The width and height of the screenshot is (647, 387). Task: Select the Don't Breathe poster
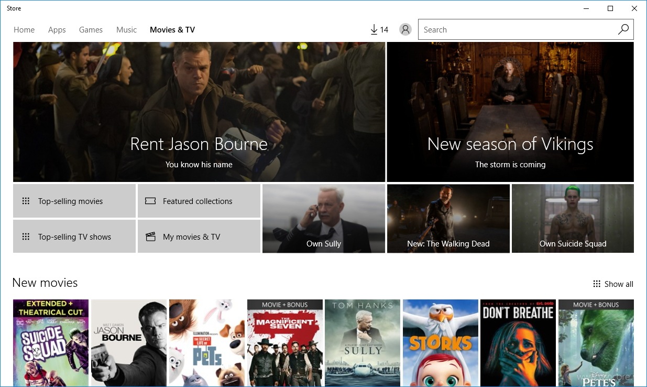click(518, 343)
